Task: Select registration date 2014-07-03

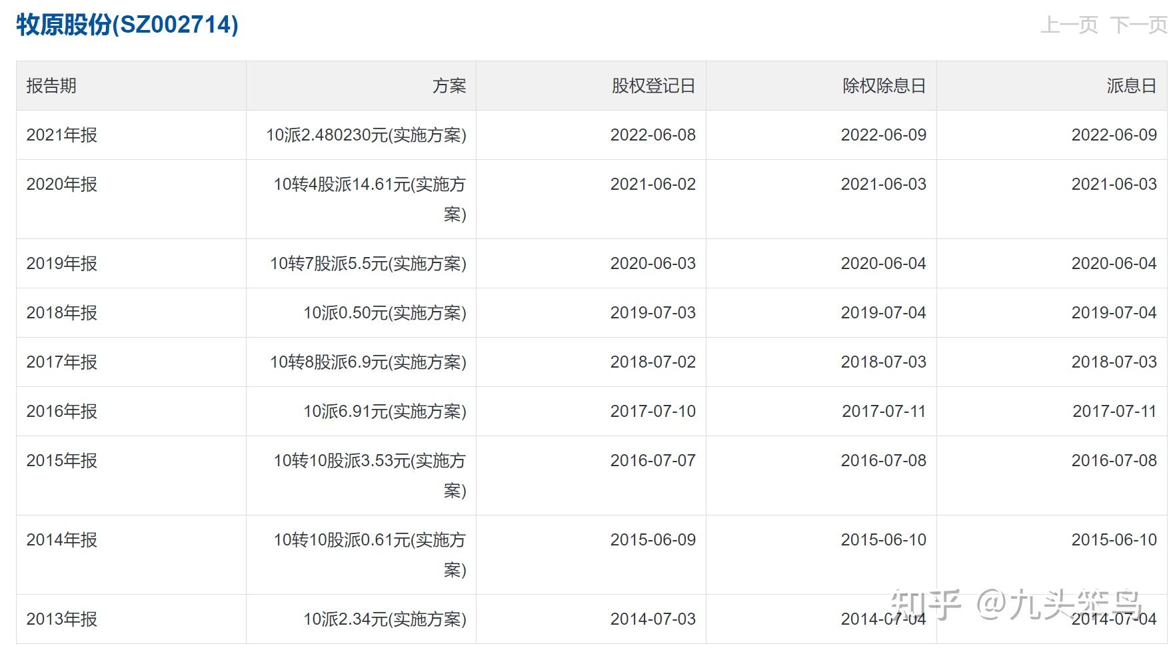Action: [x=653, y=619]
